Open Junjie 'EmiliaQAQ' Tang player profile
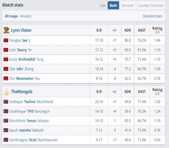 (x=26, y=59)
